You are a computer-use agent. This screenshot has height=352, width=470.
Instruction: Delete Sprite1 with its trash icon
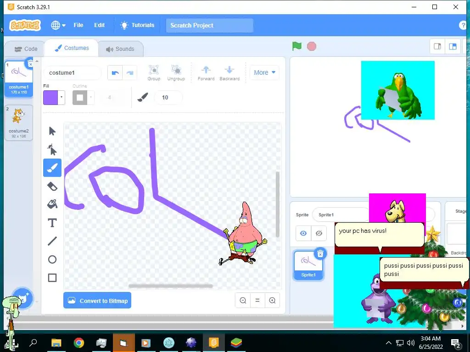pyautogui.click(x=320, y=254)
